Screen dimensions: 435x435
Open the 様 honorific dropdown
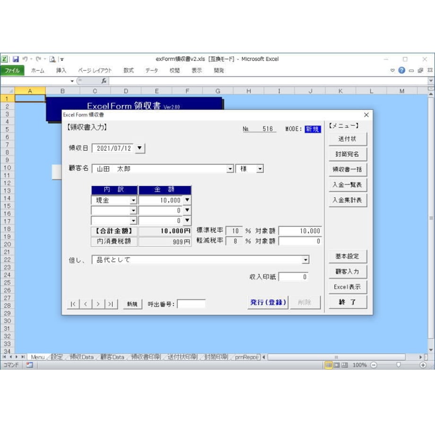260,169
